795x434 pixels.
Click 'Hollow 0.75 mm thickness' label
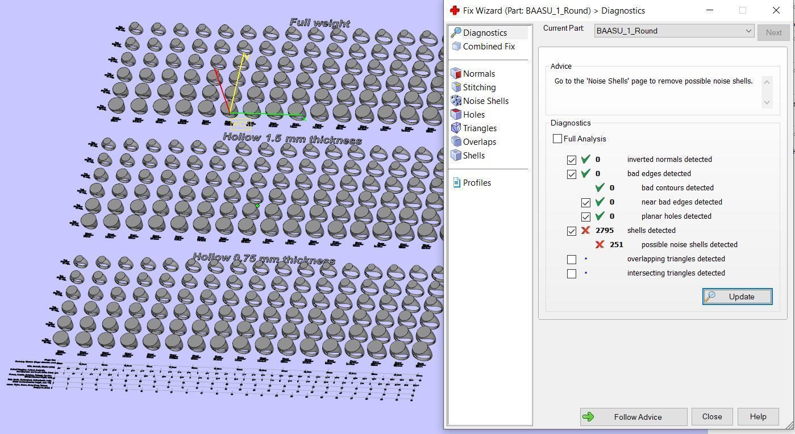tap(264, 259)
